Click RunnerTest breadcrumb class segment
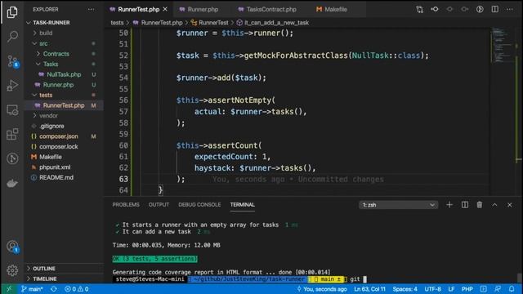The height and width of the screenshot is (294, 523). (x=210, y=23)
